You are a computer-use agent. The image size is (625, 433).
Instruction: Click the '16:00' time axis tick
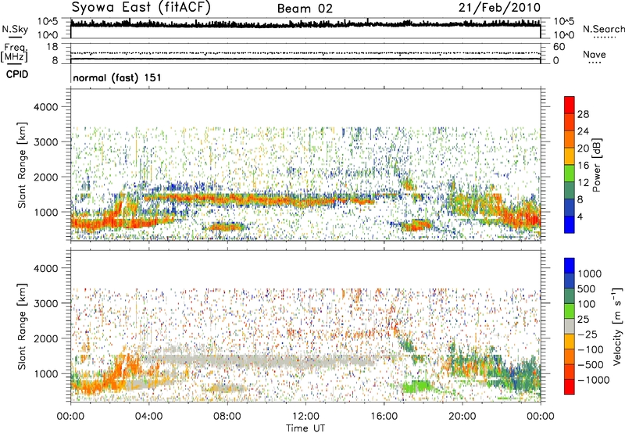[x=384, y=417]
